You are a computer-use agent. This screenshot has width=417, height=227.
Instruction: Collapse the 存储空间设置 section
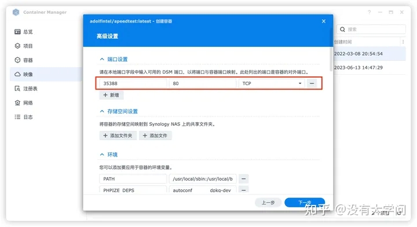102,111
